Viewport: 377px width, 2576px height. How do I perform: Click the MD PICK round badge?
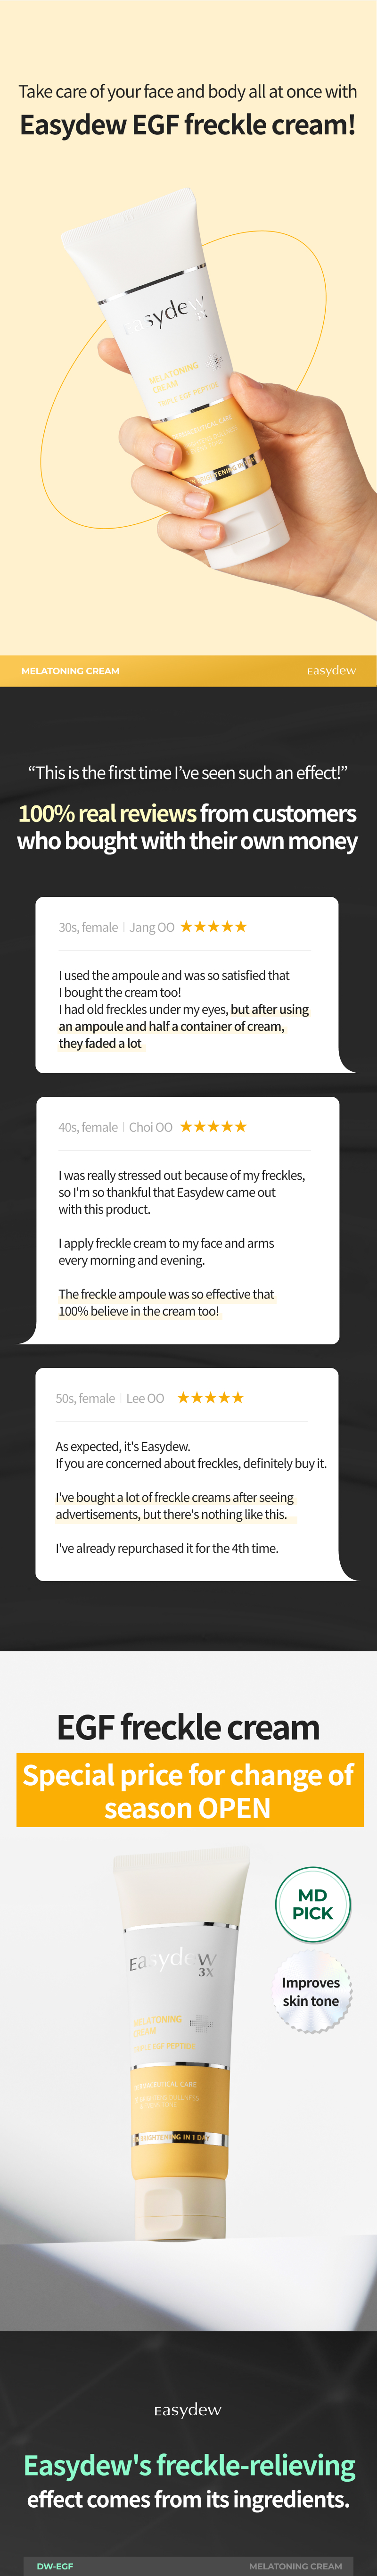pyautogui.click(x=312, y=1904)
